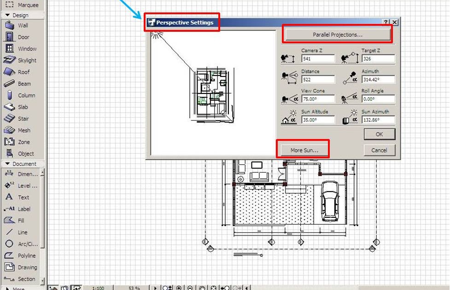Screen dimensions: 450x290
Task: Click the Target Z input field
Action: pyautogui.click(x=378, y=58)
